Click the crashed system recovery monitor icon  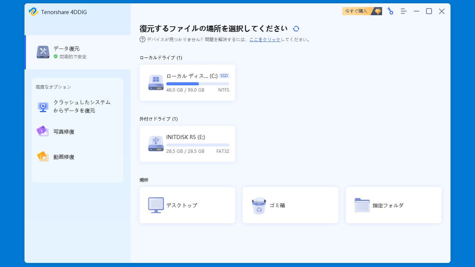point(43,107)
